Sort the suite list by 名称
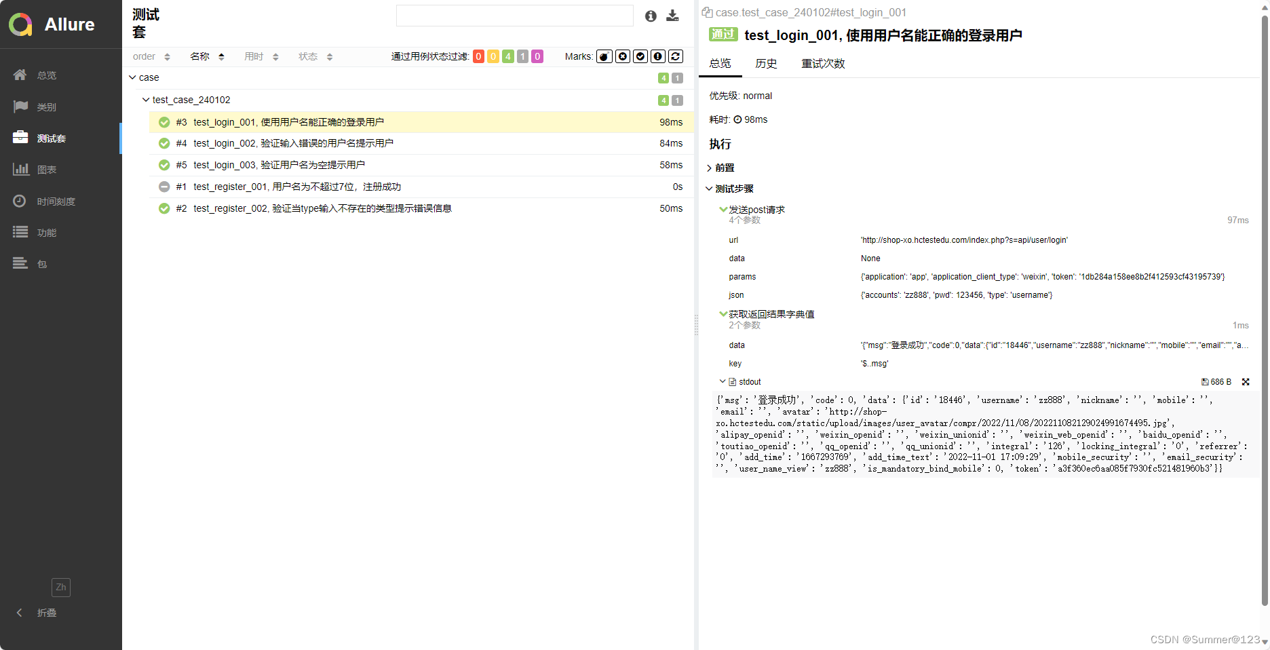Image resolution: width=1270 pixels, height=650 pixels. pyautogui.click(x=207, y=56)
